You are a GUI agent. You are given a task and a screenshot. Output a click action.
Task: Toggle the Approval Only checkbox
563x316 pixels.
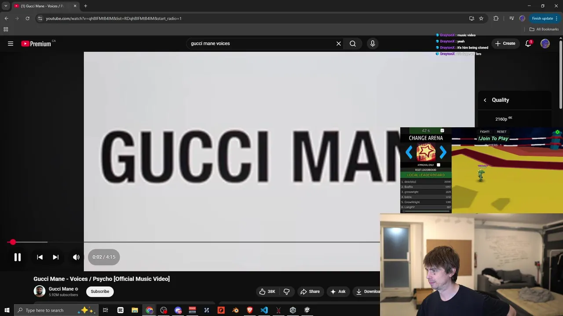pos(438,165)
